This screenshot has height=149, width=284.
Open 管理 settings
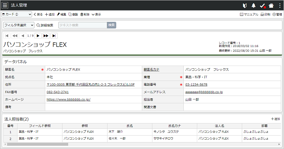pyautogui.click(x=277, y=15)
